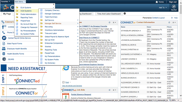Image resolution: width=182 pixels, height=102 pixels.
Task: Click the Employee Health Benefits people icon
Action: pos(4,48)
